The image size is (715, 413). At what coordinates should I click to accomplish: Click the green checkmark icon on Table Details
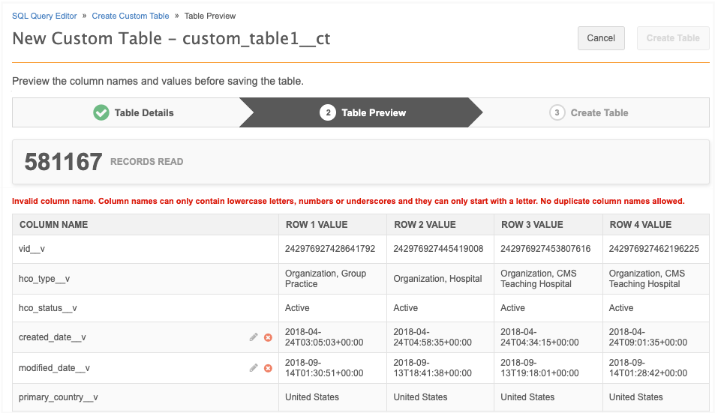[101, 112]
